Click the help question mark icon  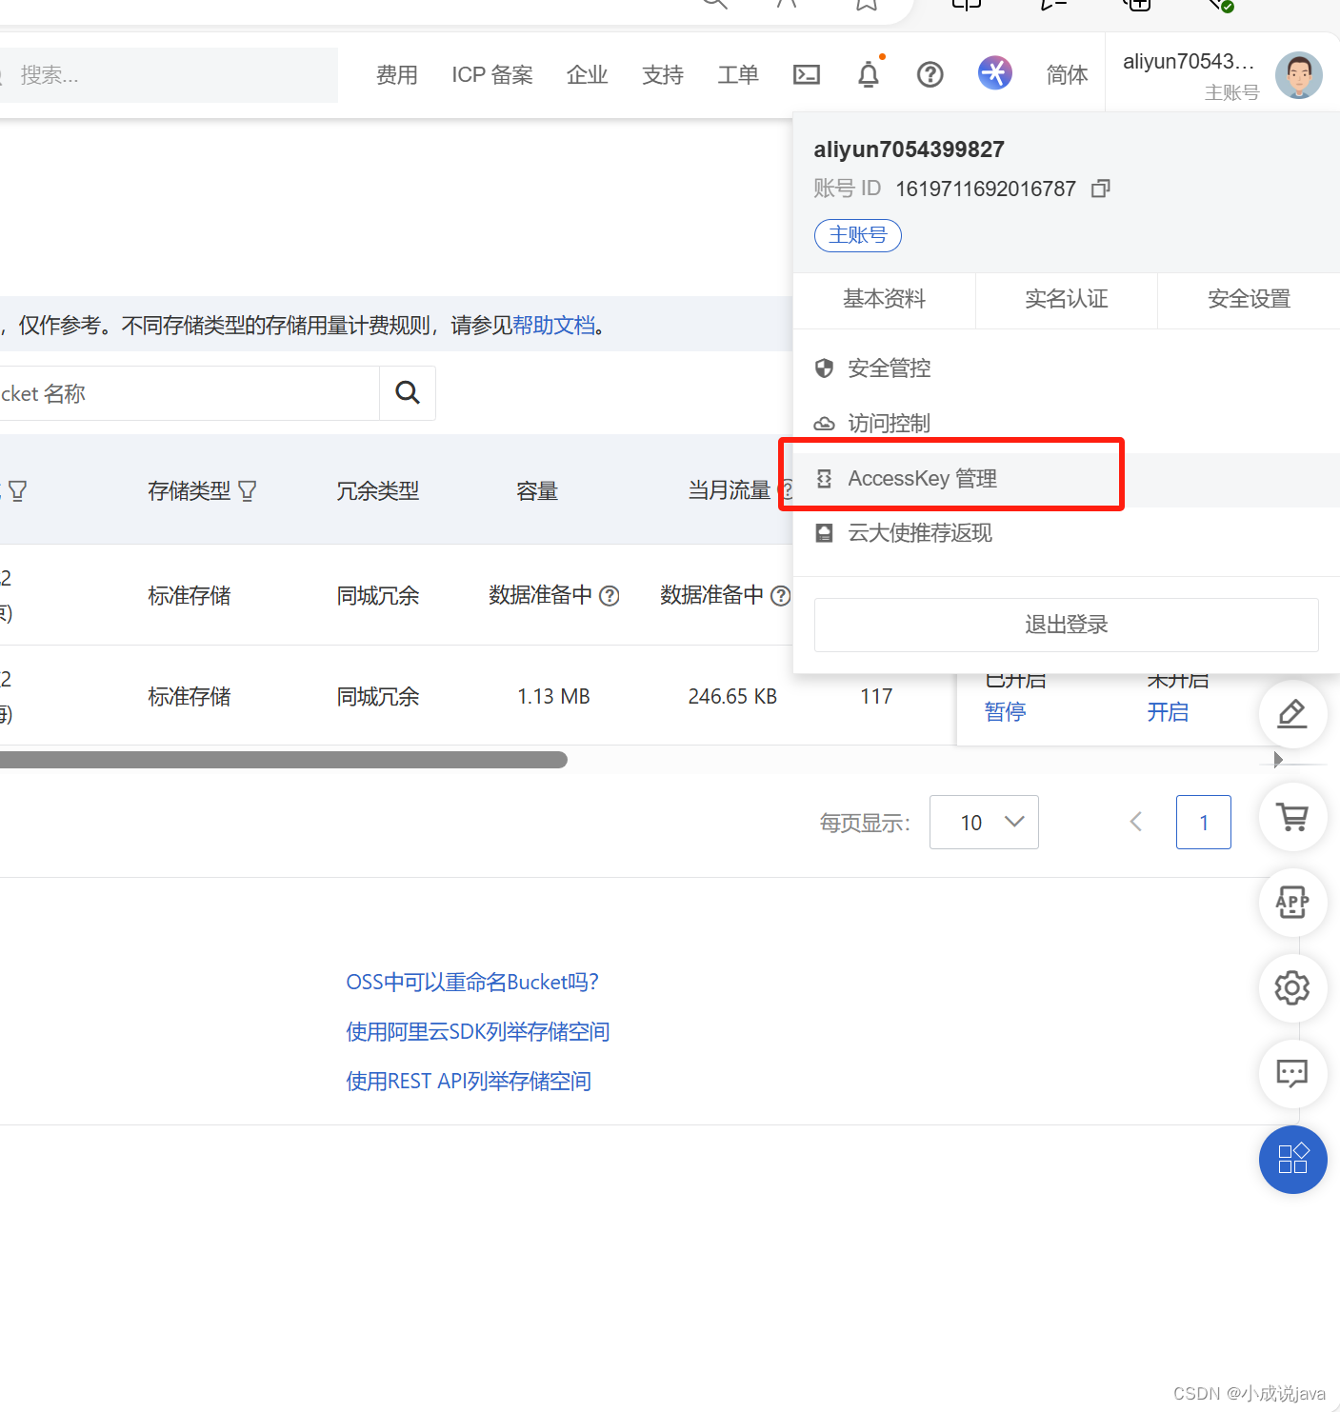[930, 74]
